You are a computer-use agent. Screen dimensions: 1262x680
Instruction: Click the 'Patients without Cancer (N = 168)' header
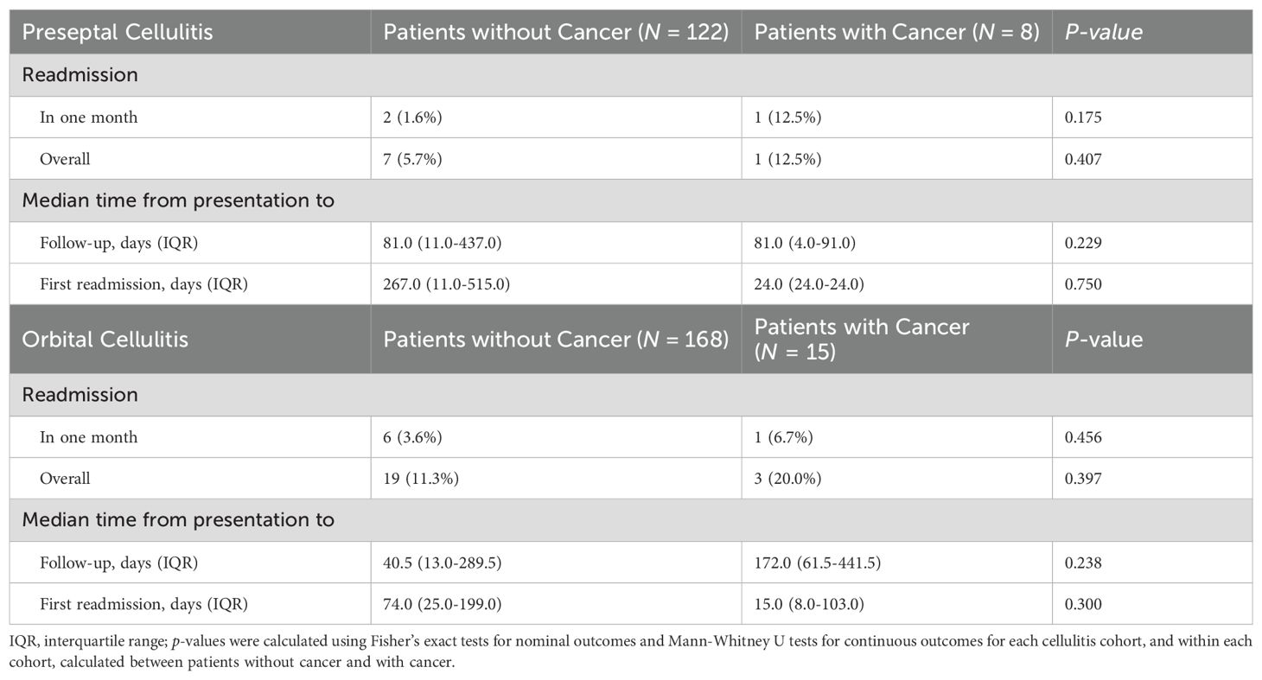pos(556,339)
